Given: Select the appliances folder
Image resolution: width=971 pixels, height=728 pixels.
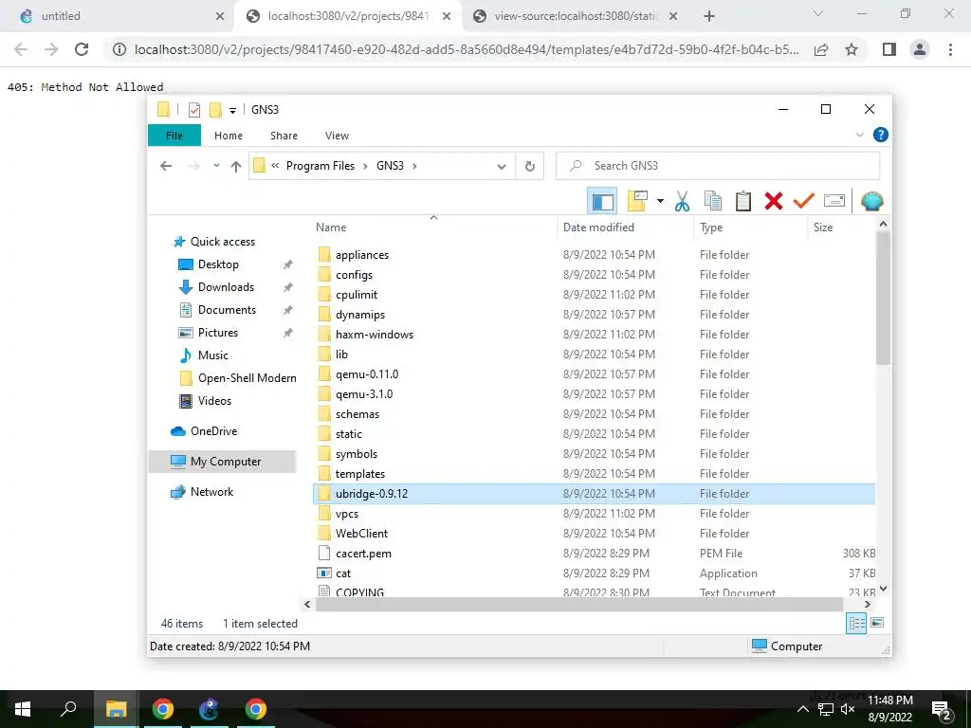Looking at the screenshot, I should [x=362, y=255].
